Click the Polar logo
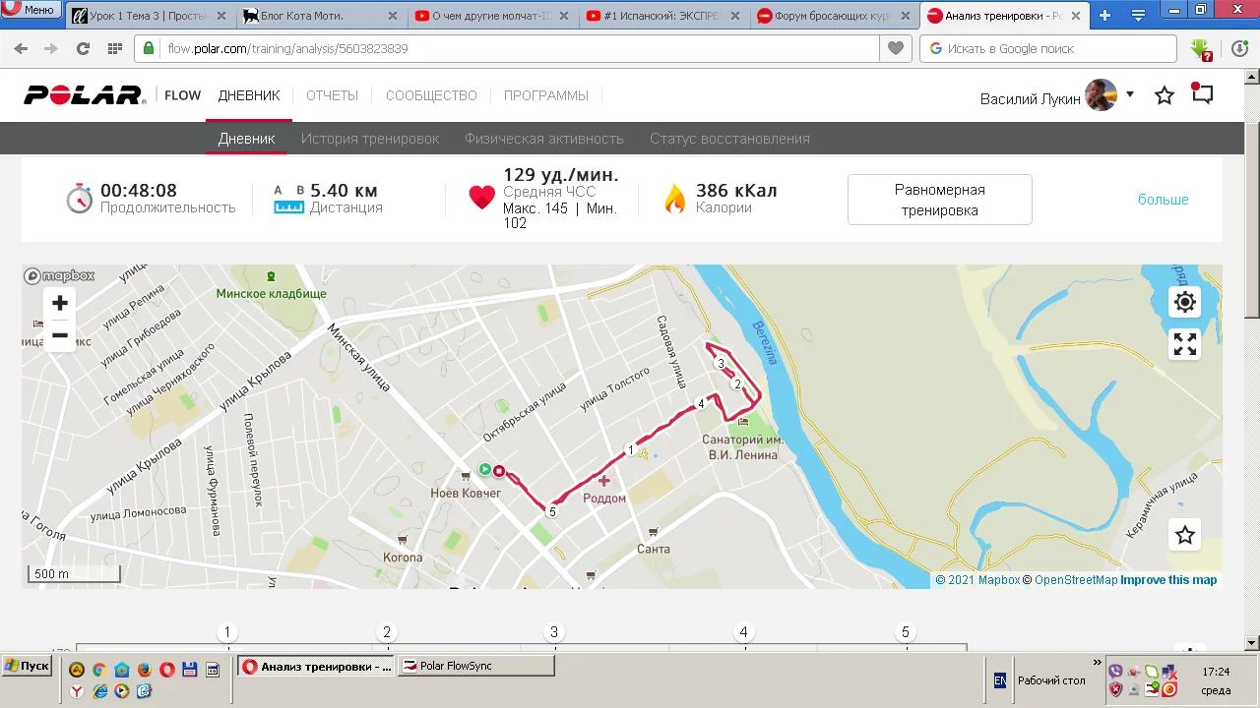 pos(86,95)
